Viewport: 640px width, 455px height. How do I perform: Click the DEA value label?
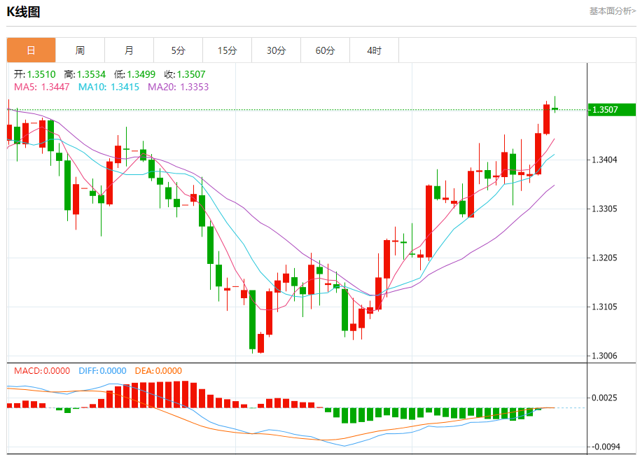158,371
